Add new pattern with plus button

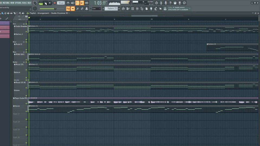pyautogui.click(x=119, y=9)
